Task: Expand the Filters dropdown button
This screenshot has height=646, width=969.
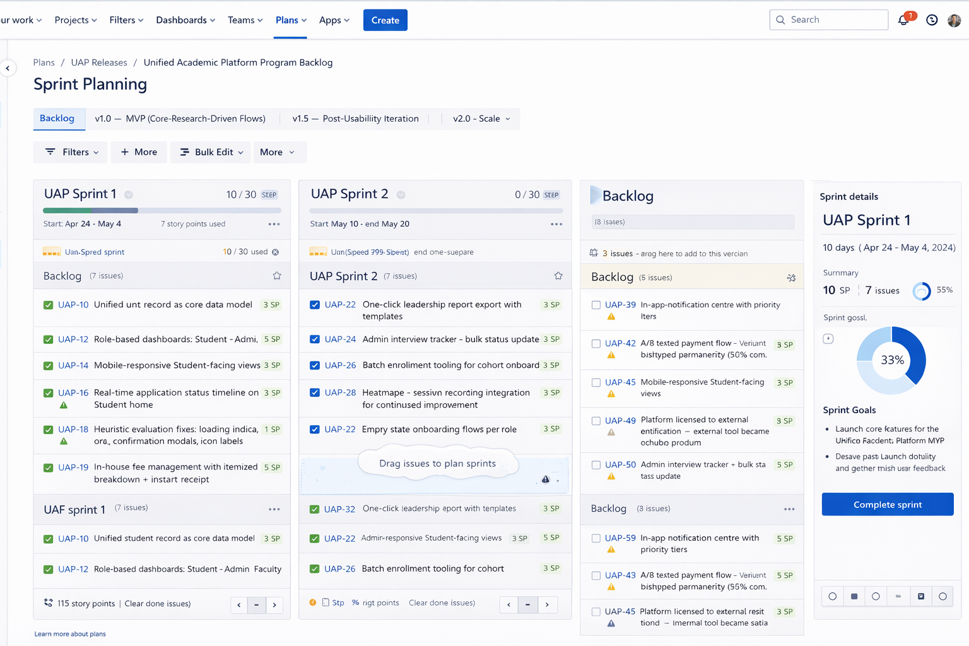Action: (x=72, y=152)
